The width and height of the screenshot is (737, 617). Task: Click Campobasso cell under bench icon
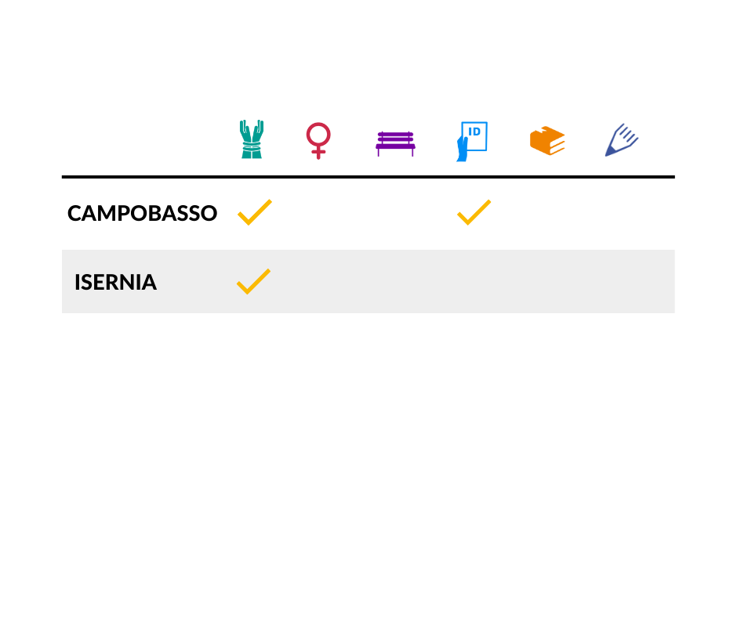pos(395,213)
